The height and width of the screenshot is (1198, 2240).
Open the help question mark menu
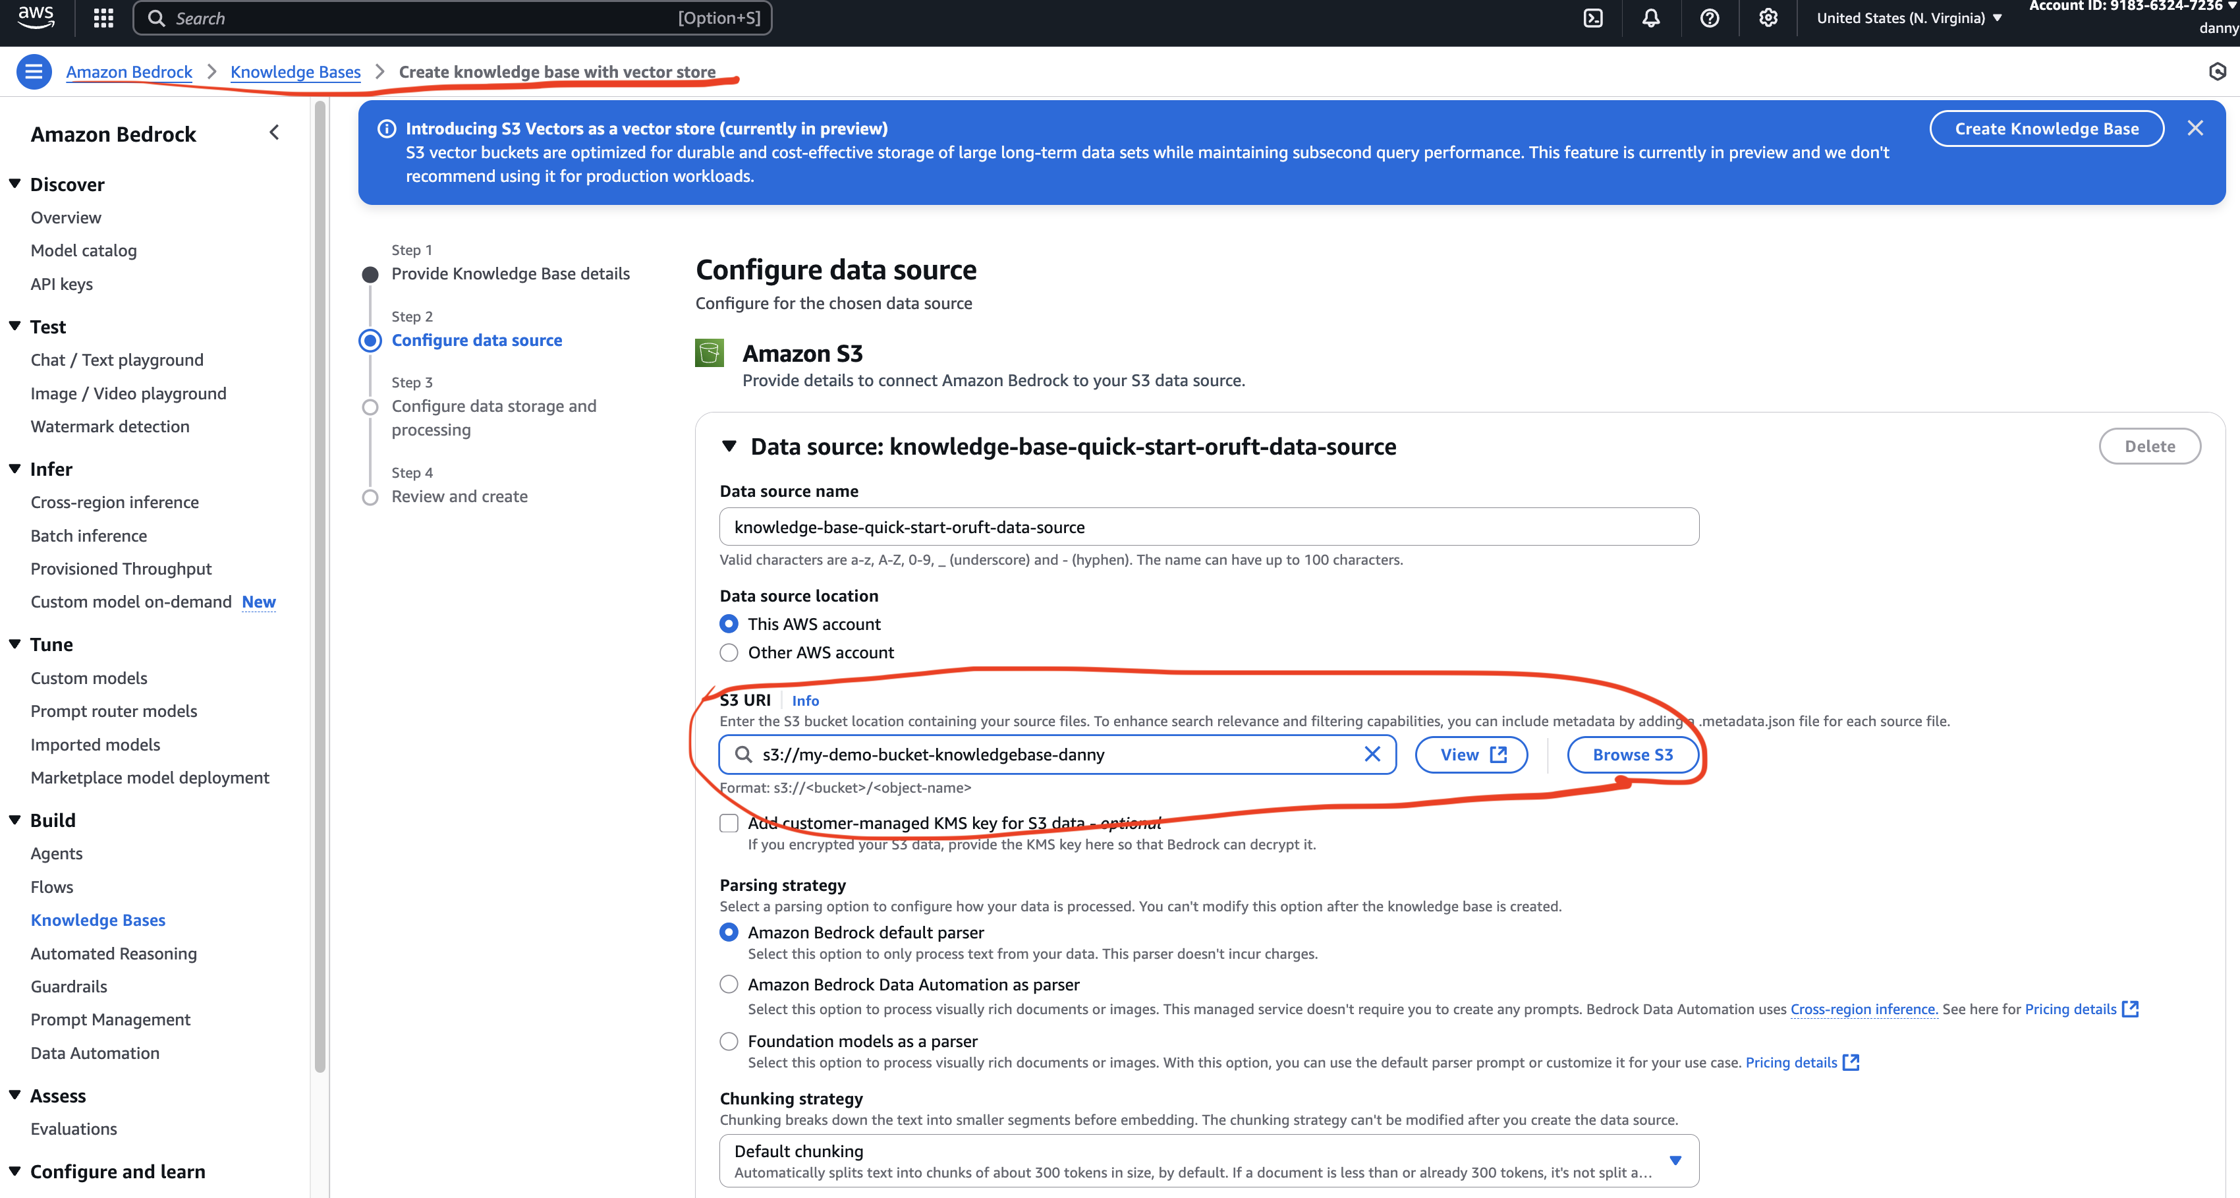(x=1709, y=18)
